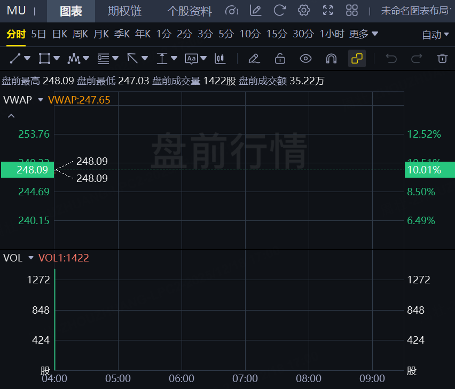The height and width of the screenshot is (389, 455).
Task: Open the 自动 dropdown on the right
Action: tap(434, 33)
